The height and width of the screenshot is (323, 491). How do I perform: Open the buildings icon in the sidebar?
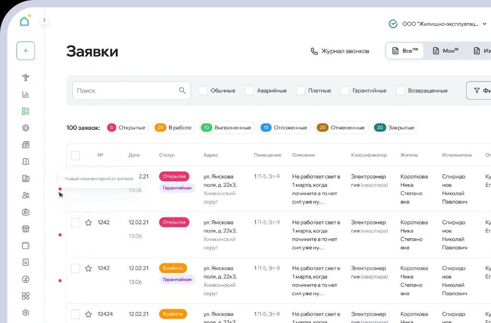click(25, 178)
